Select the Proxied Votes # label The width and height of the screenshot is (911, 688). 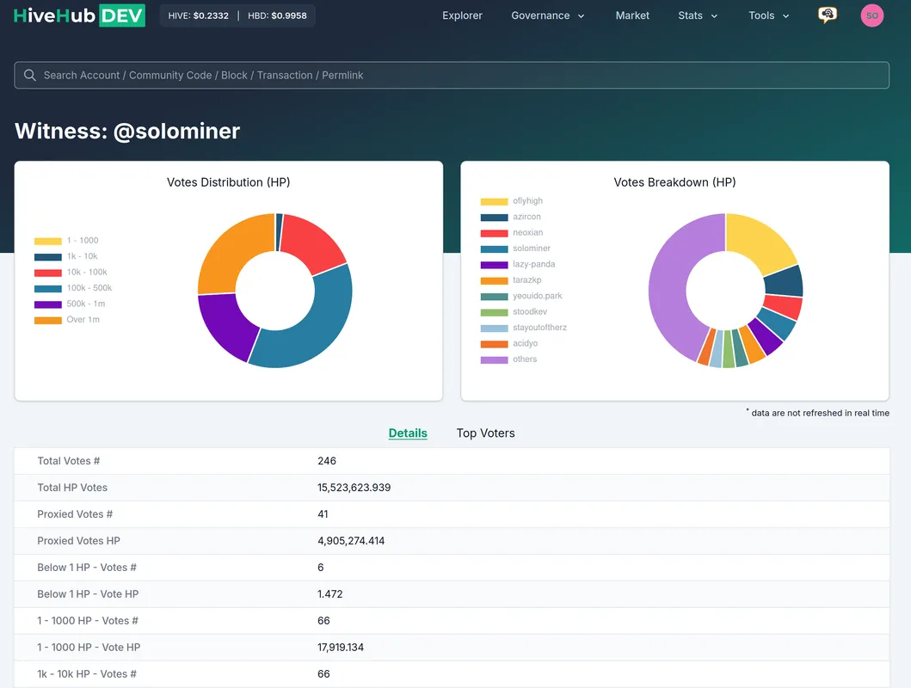click(75, 514)
